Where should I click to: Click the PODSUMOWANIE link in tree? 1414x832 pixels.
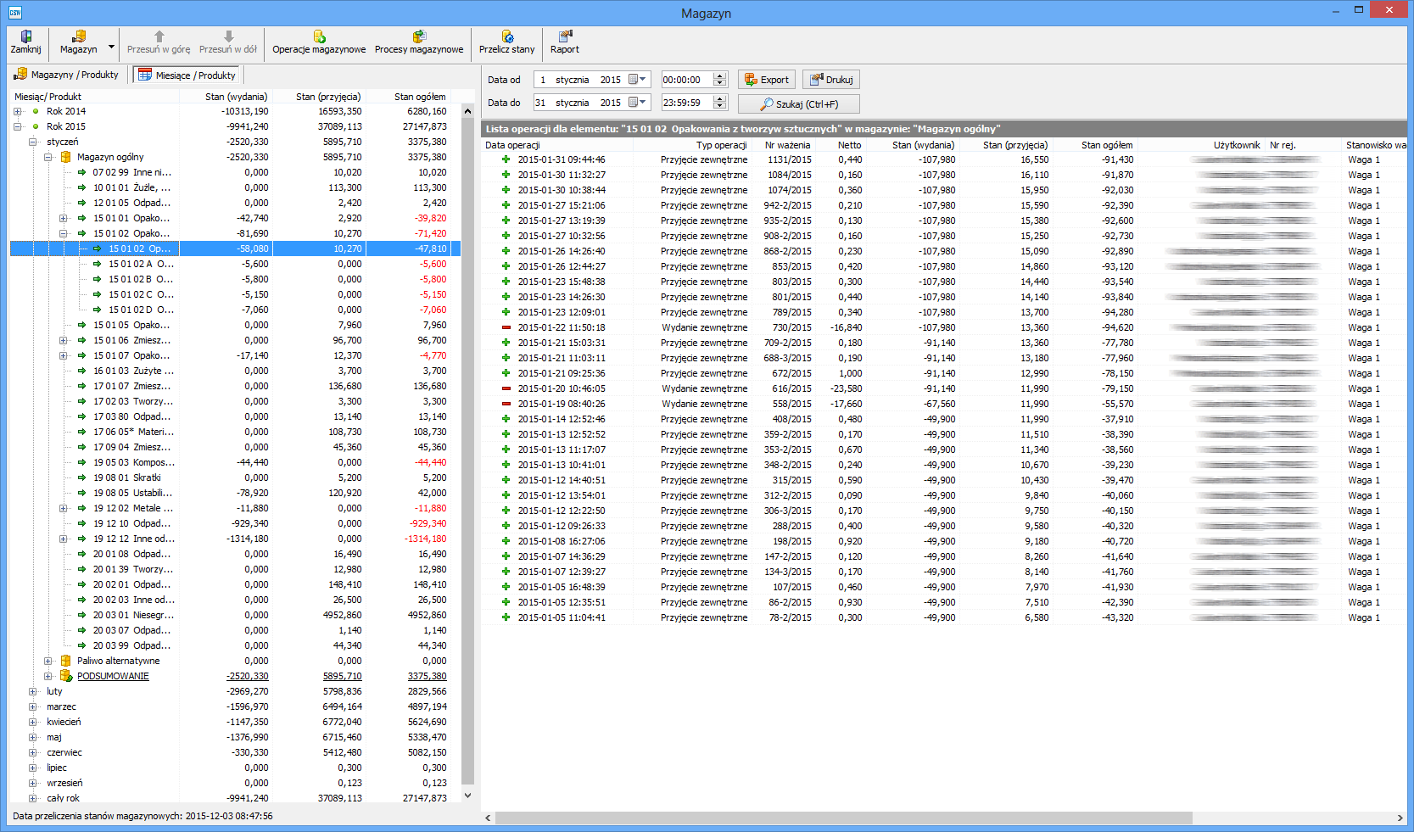click(113, 676)
